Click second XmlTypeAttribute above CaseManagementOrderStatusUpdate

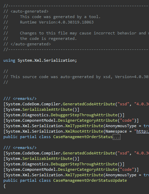[84, 175]
